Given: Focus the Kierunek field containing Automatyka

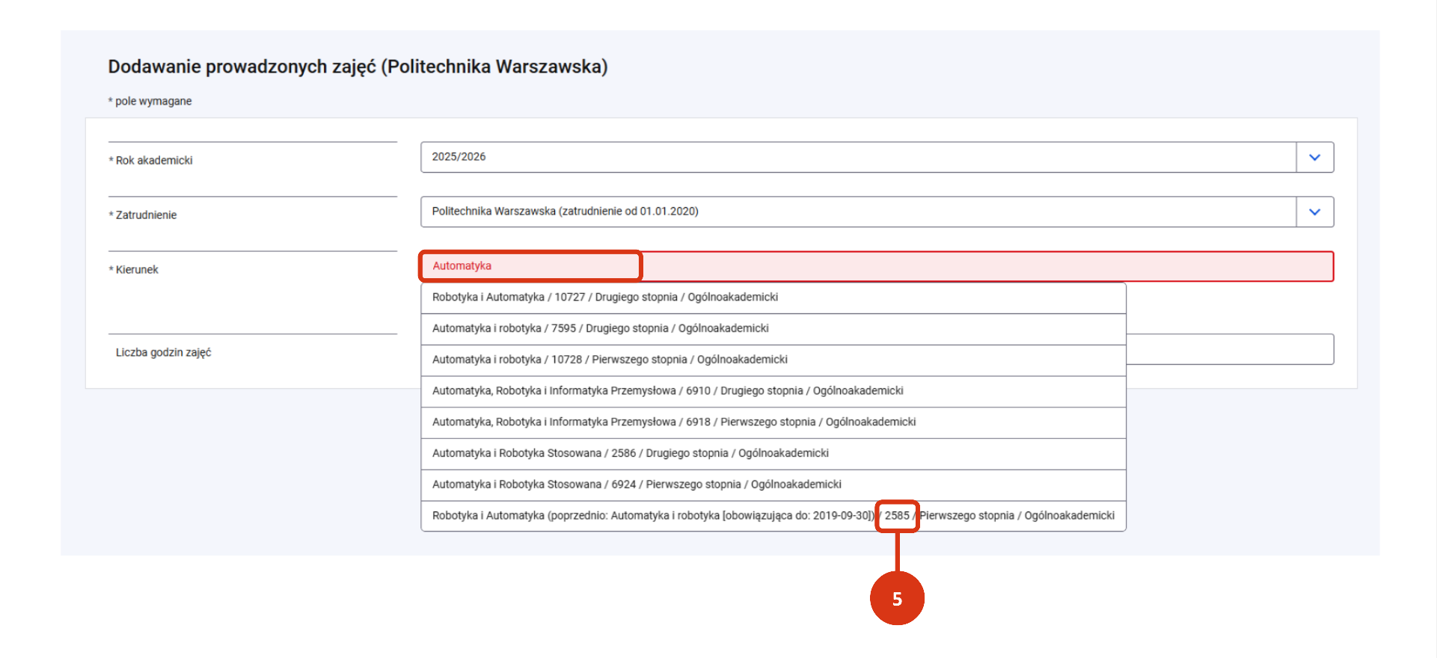Looking at the screenshot, I should pos(877,266).
